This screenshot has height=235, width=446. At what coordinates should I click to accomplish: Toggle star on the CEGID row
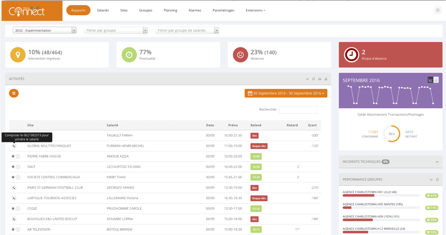click(13, 209)
